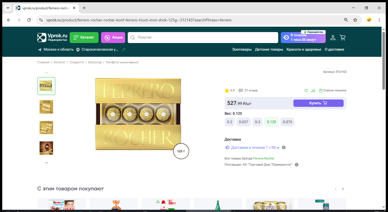The image size is (388, 212).
Task: Close the vprok.ru browser tab
Action: click(x=74, y=8)
